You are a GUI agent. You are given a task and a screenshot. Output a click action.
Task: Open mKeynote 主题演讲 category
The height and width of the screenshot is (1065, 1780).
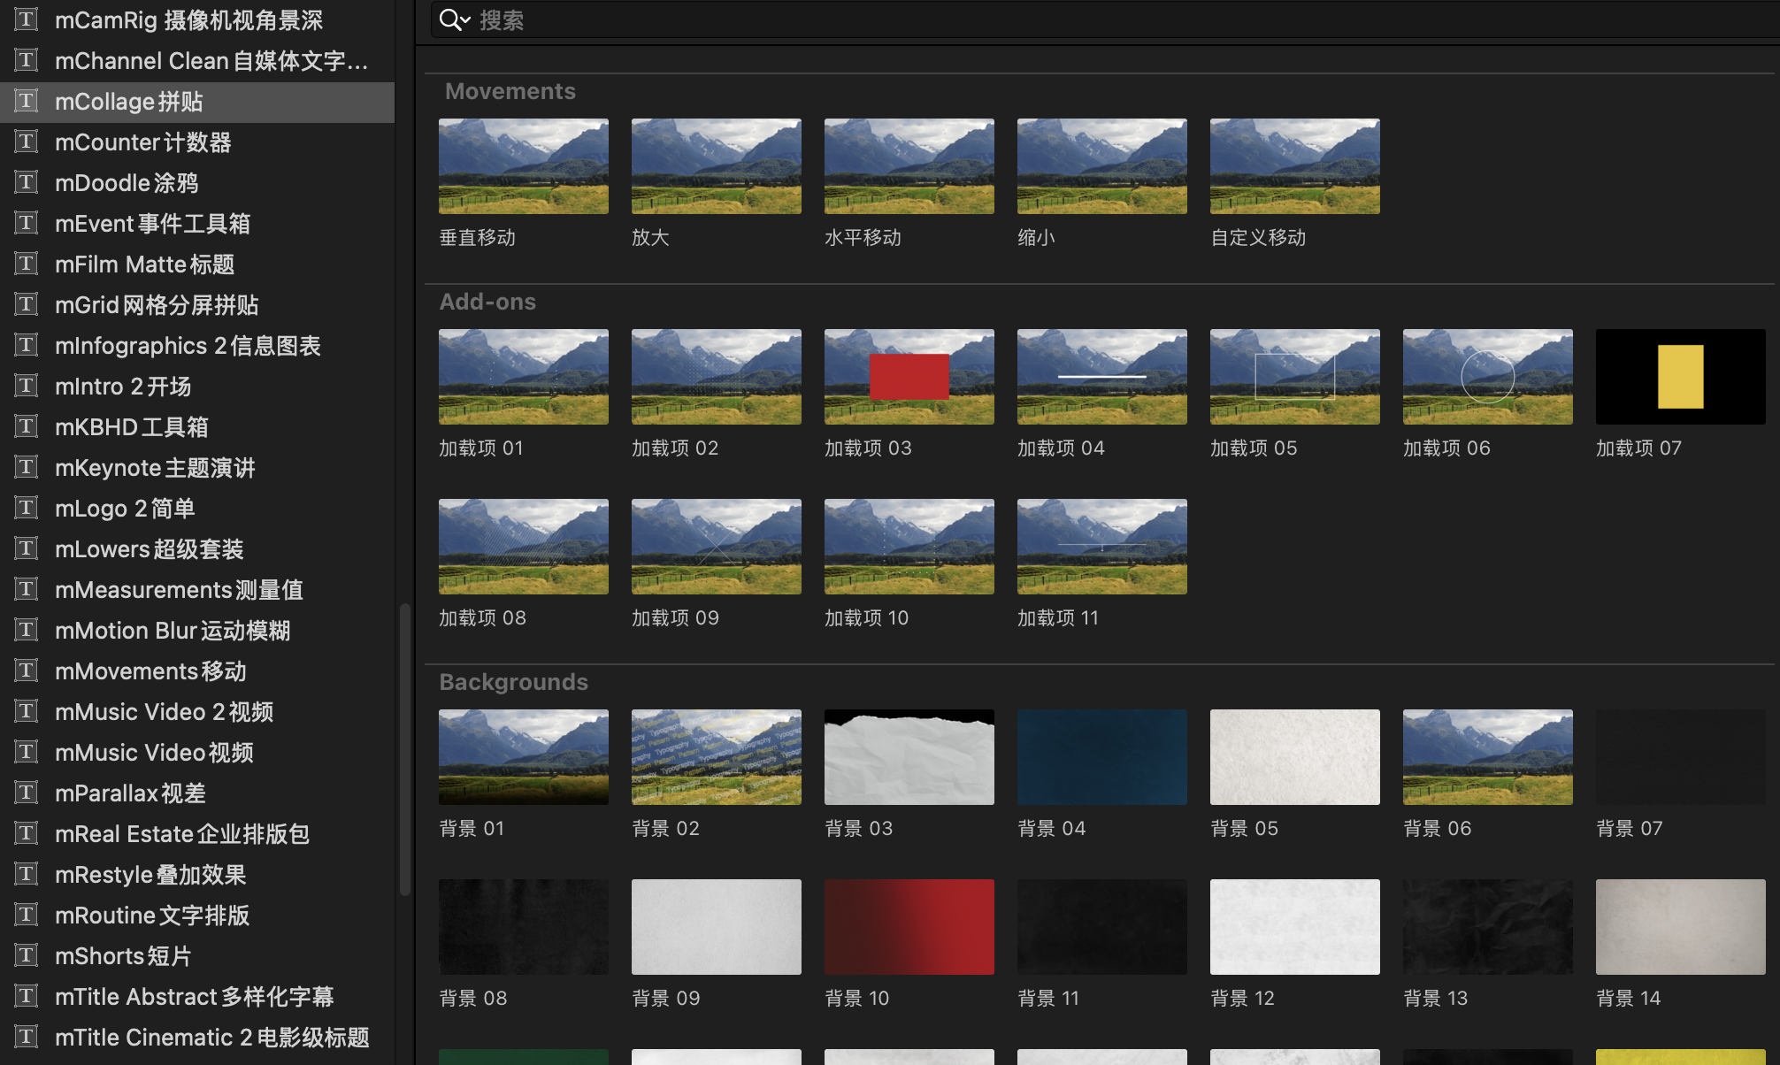pos(197,468)
